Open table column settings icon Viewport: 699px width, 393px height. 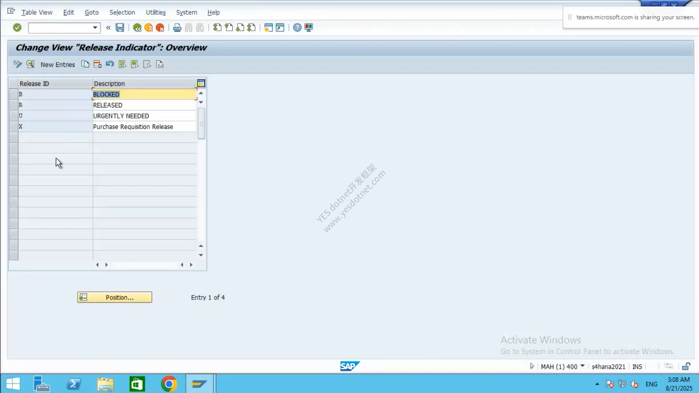tap(201, 83)
